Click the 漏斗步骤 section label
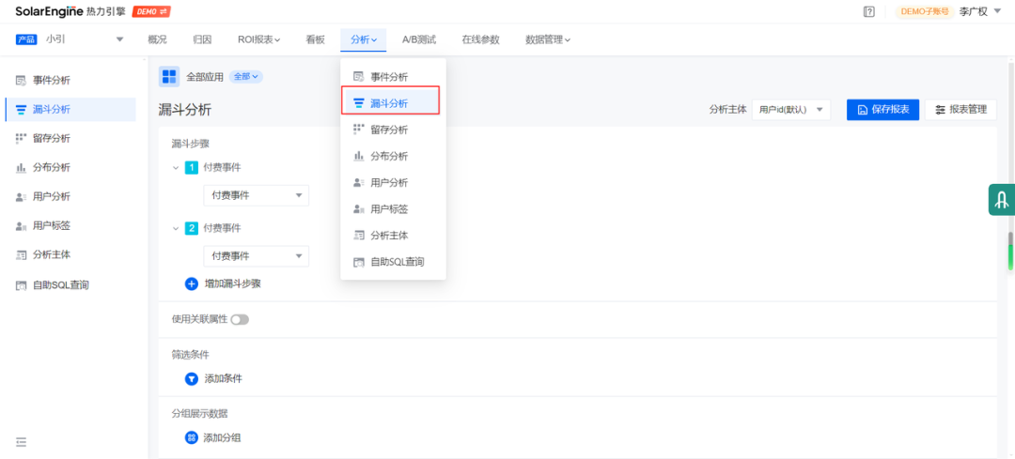The width and height of the screenshot is (1015, 459). (190, 144)
